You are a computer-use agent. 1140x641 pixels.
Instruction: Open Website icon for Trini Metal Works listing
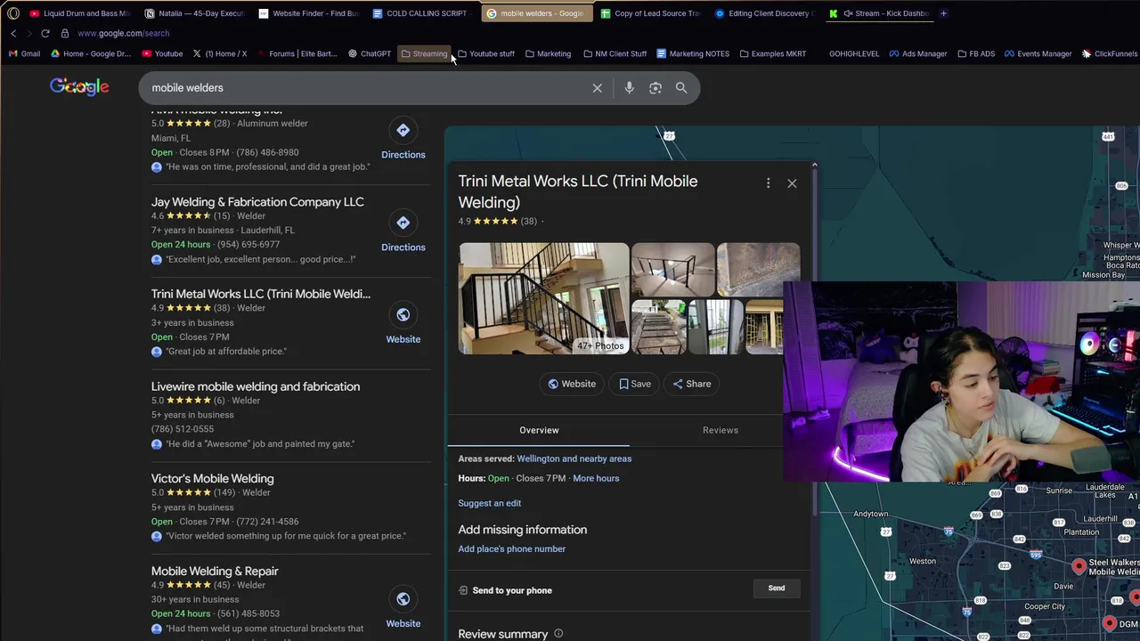(x=403, y=324)
